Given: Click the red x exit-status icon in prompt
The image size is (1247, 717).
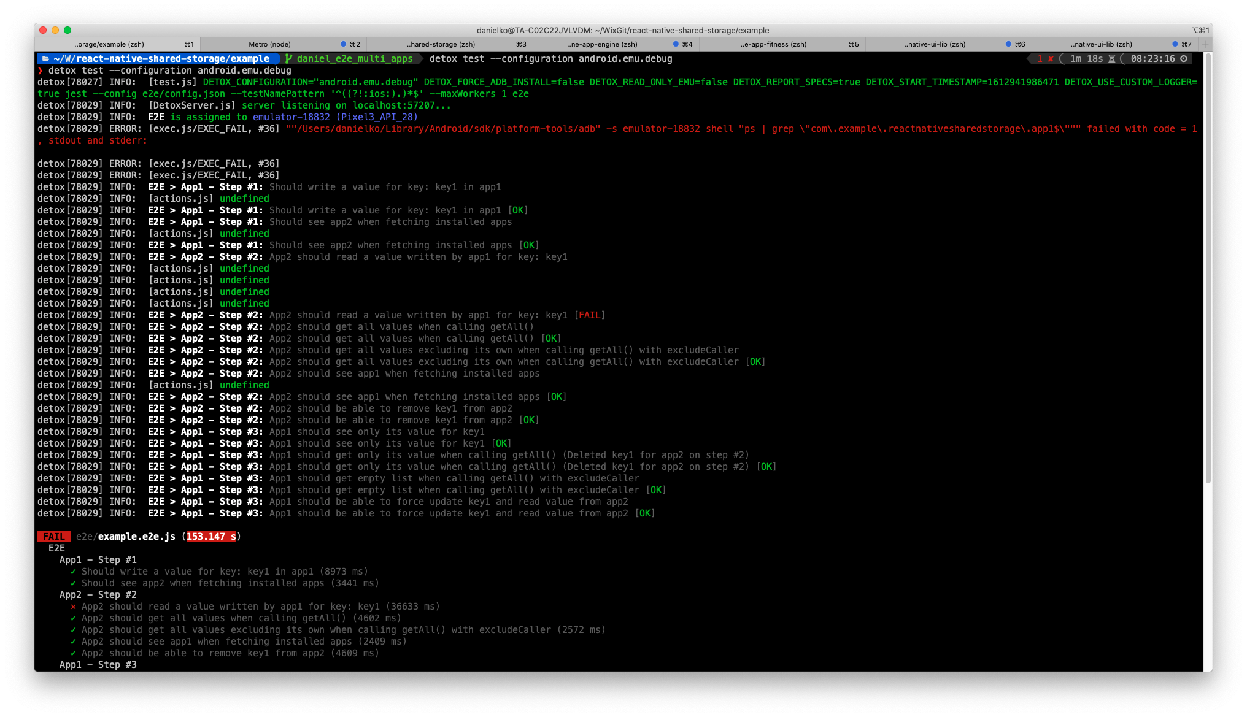Looking at the screenshot, I should (1051, 59).
